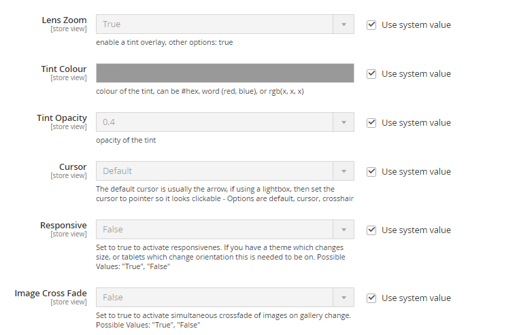Toggle Tint Opacity system value checkbox
519x335 pixels.
point(371,123)
